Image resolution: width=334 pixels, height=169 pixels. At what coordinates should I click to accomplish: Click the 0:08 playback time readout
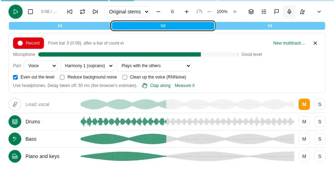49,12
